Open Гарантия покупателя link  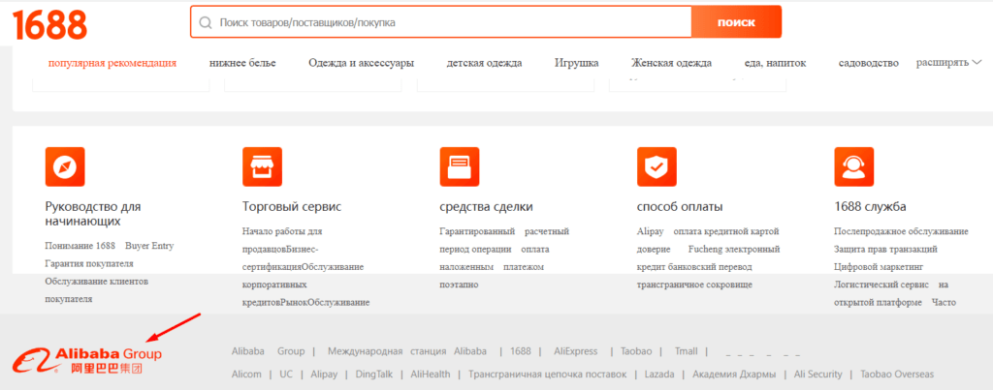[x=89, y=263]
